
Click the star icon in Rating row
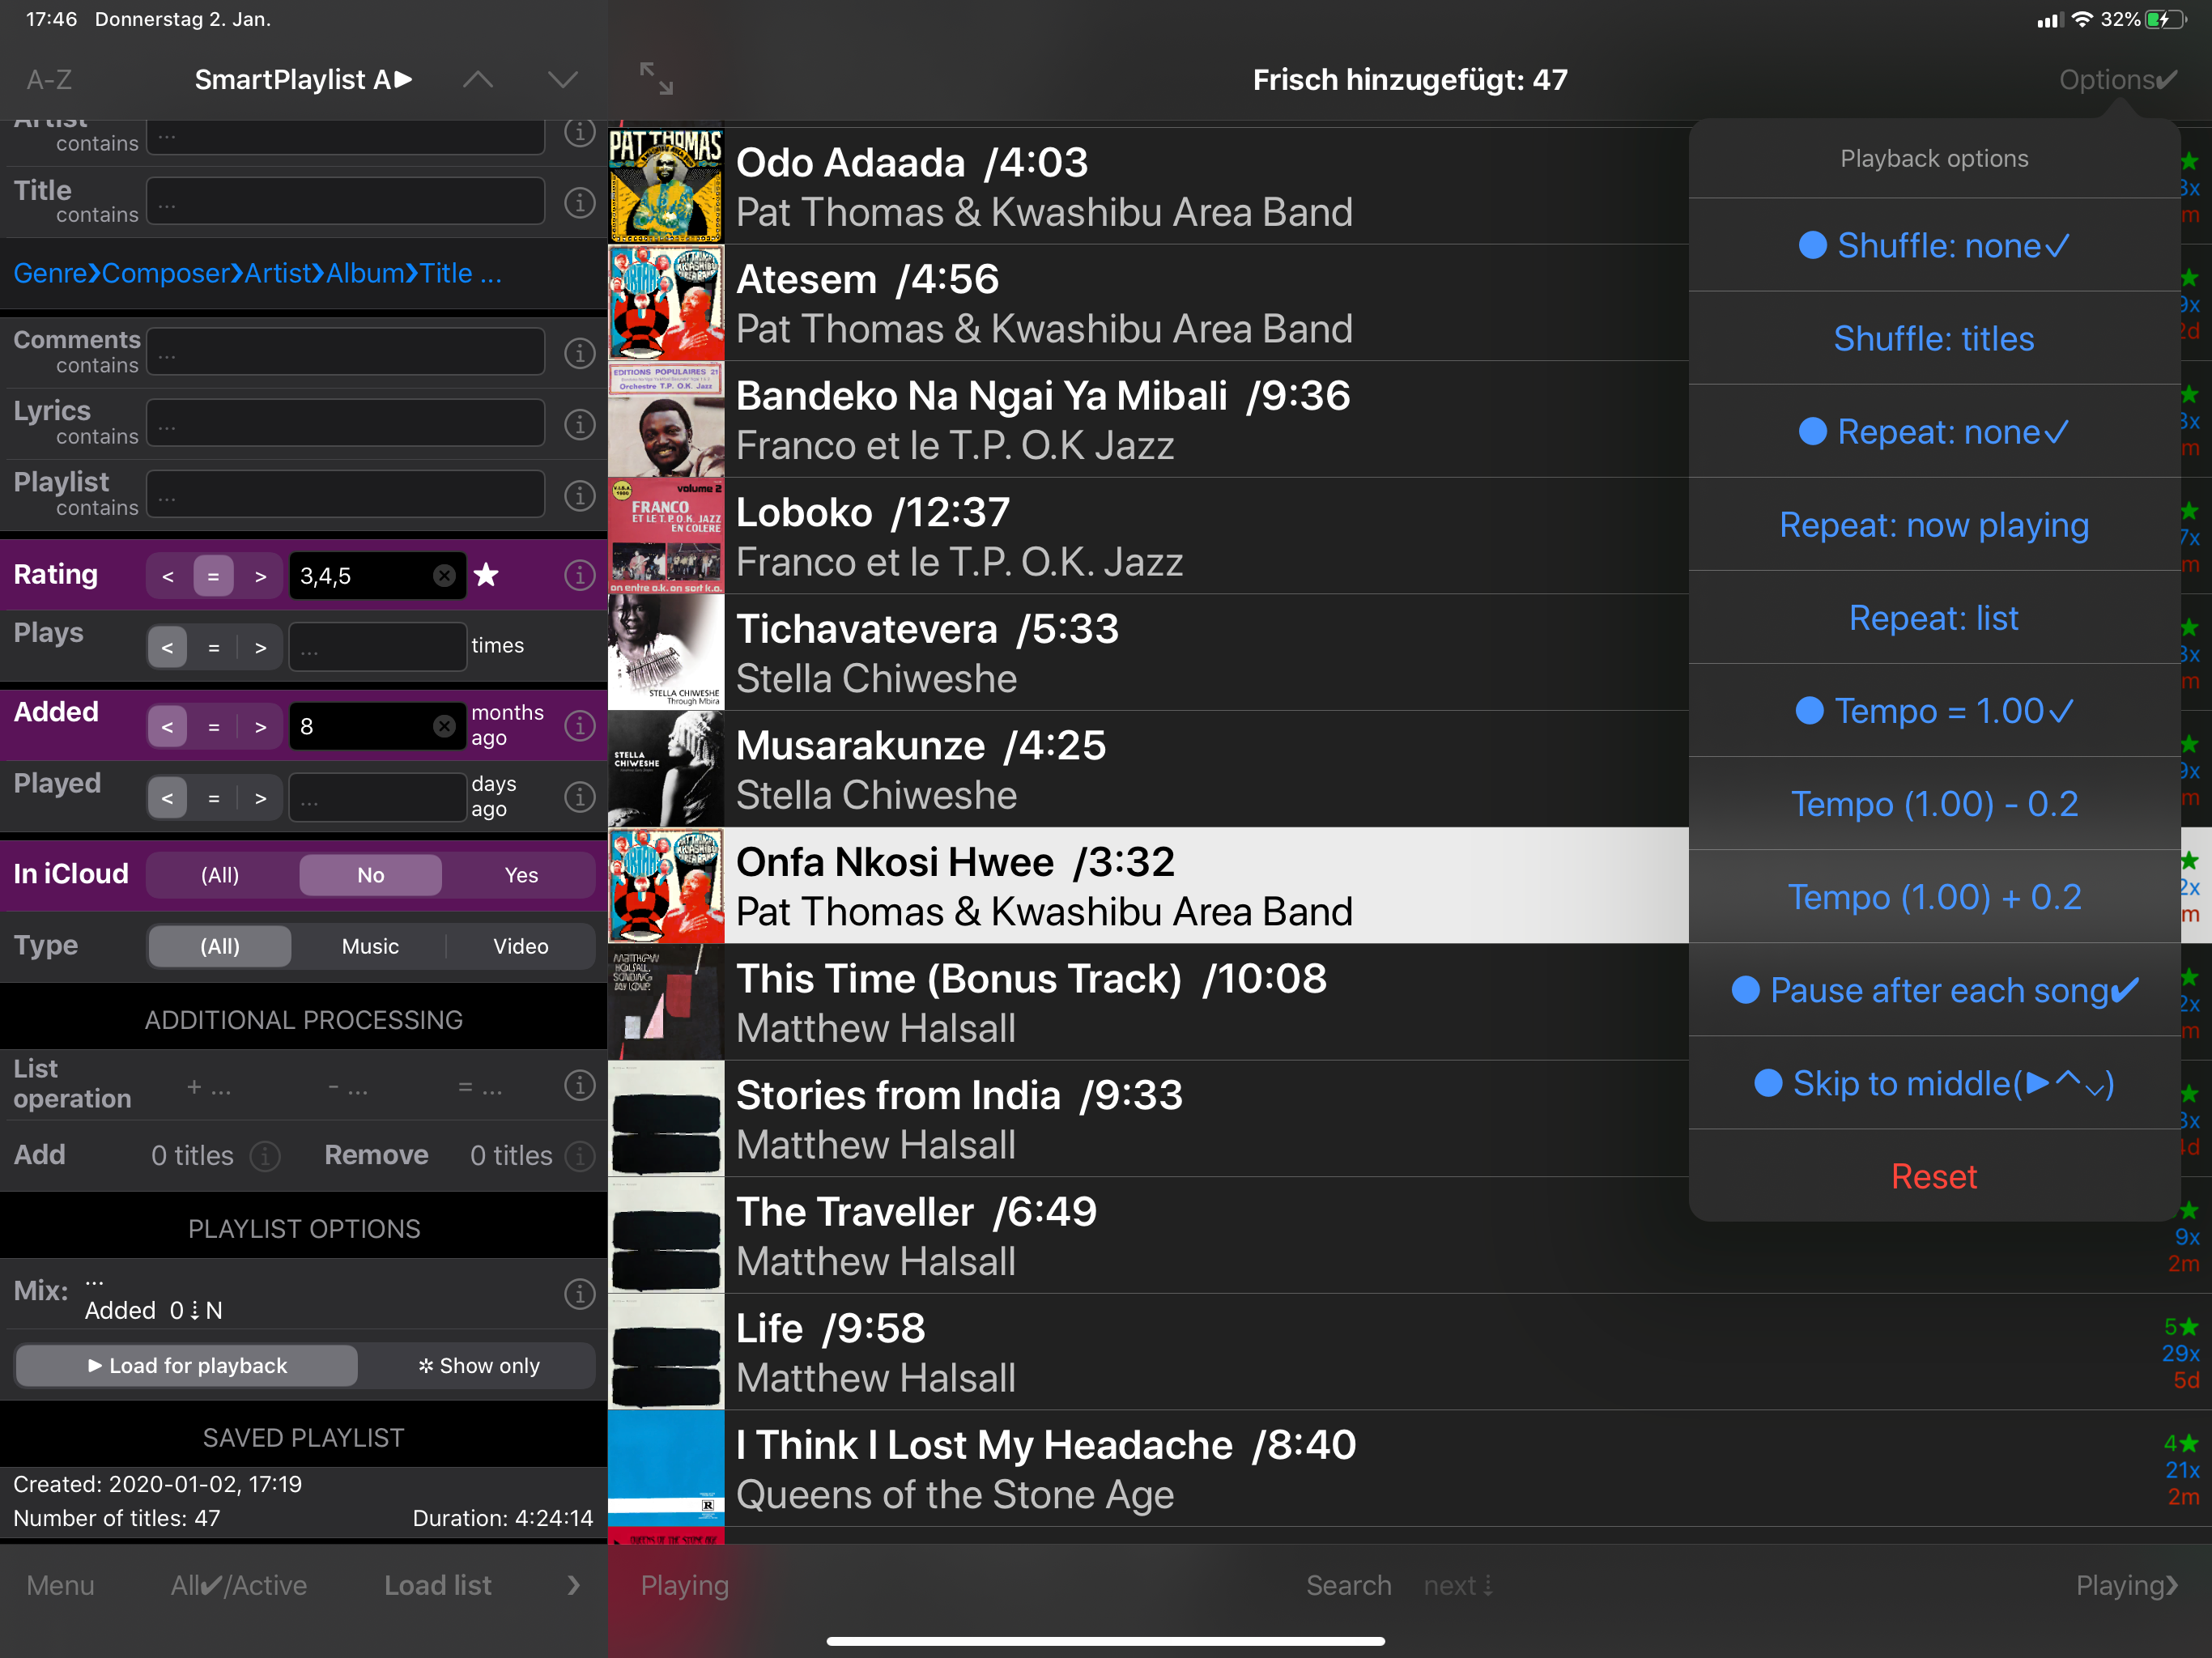tap(486, 574)
